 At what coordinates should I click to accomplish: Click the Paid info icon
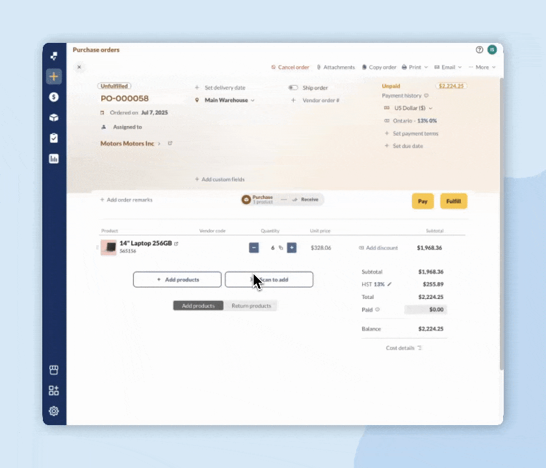tap(378, 309)
